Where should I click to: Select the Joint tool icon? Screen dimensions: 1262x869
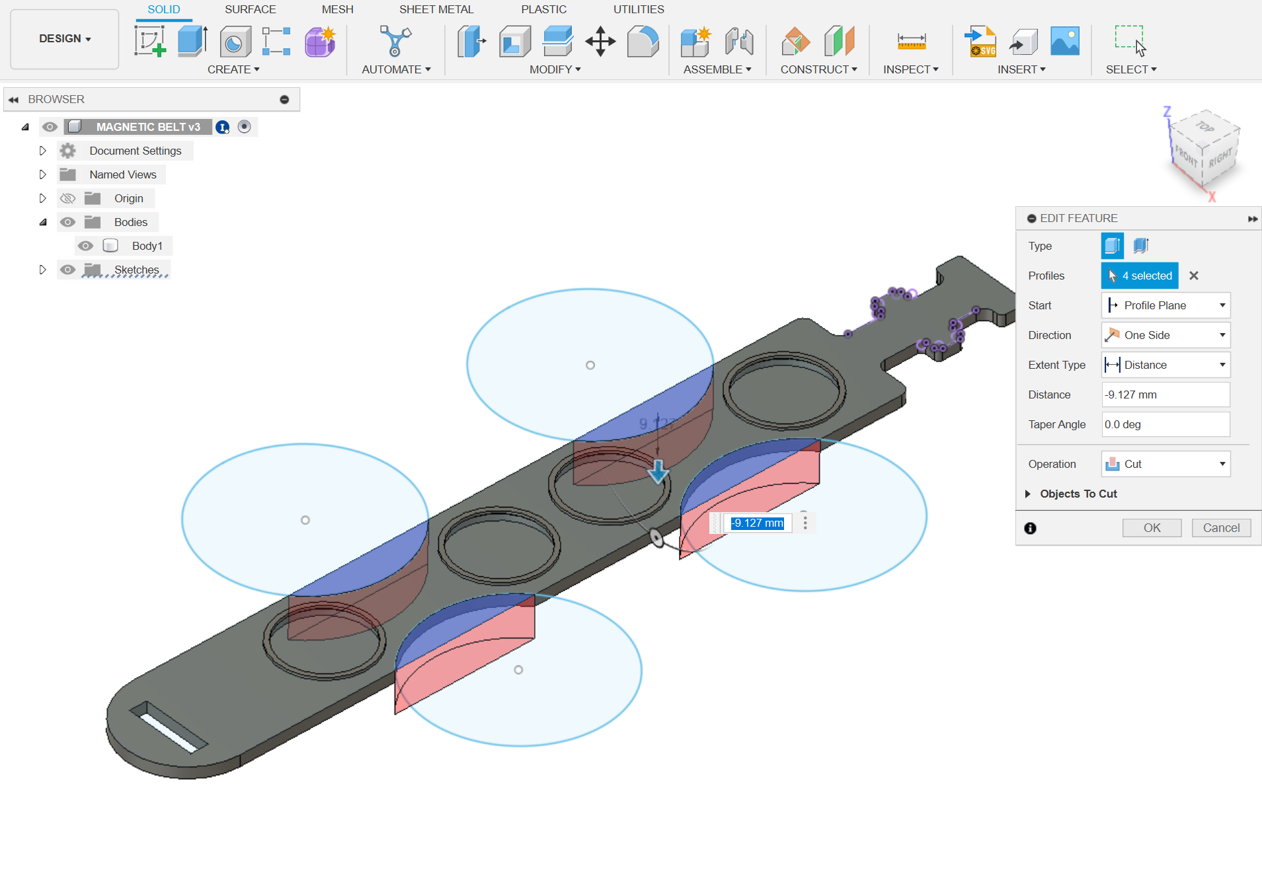point(739,41)
